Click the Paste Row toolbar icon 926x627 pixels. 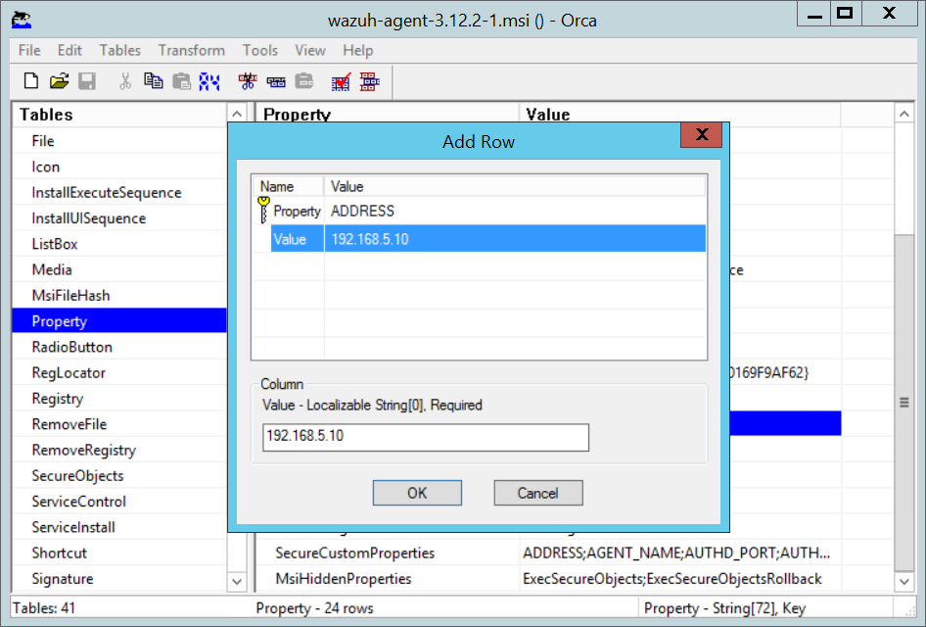[x=304, y=81]
